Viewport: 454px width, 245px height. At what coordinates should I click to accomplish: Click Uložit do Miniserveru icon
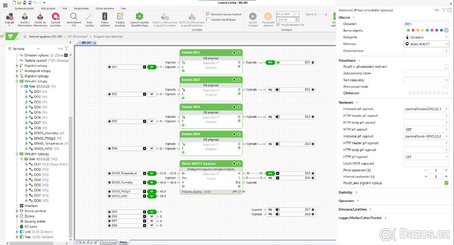(x=40, y=17)
